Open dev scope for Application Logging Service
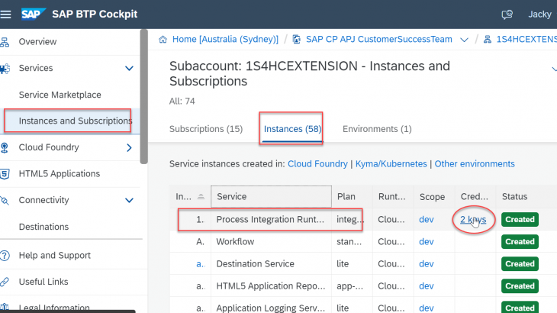The height and width of the screenshot is (313, 557). coord(427,308)
